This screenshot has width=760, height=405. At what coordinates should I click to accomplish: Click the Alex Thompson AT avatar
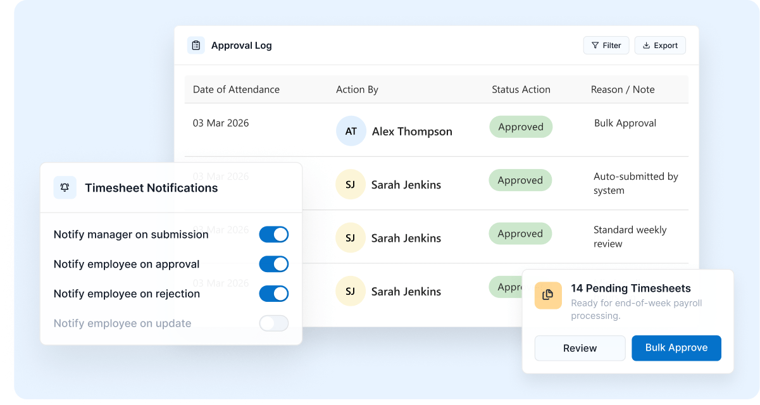[351, 131]
